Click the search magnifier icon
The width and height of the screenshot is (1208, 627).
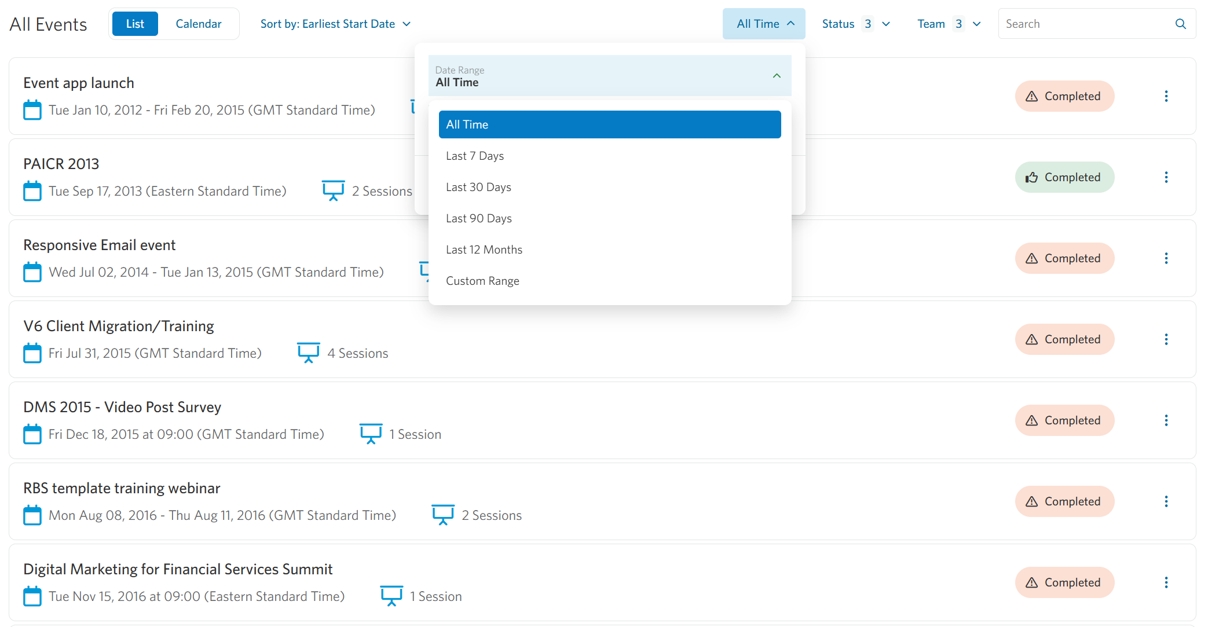click(x=1180, y=24)
